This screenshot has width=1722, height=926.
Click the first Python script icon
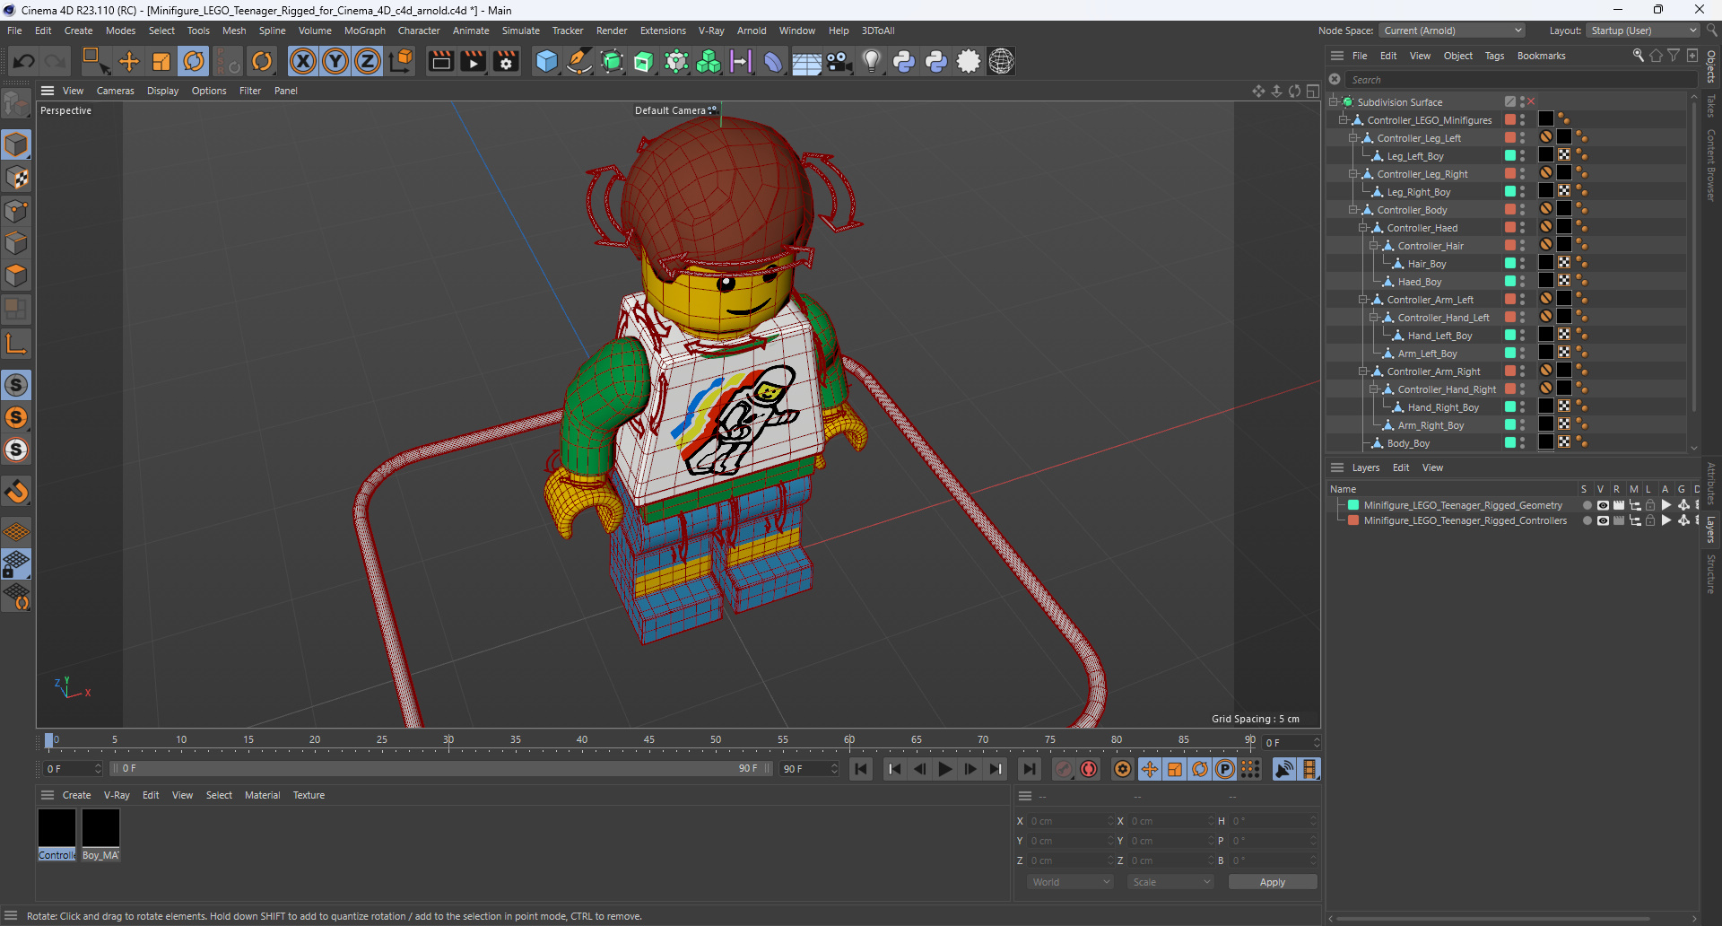point(904,61)
